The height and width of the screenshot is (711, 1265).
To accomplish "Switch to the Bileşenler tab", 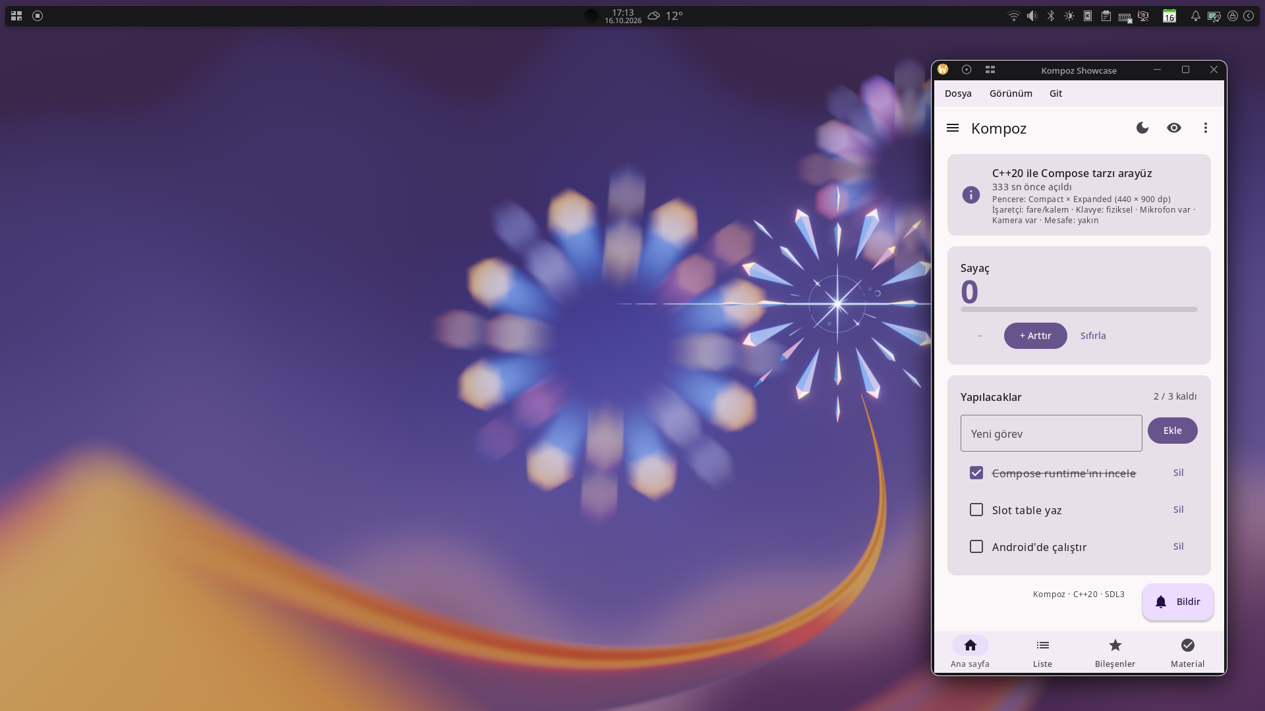I will pos(1115,652).
